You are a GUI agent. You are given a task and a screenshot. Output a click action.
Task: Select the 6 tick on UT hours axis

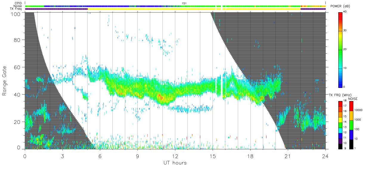(x=100, y=156)
